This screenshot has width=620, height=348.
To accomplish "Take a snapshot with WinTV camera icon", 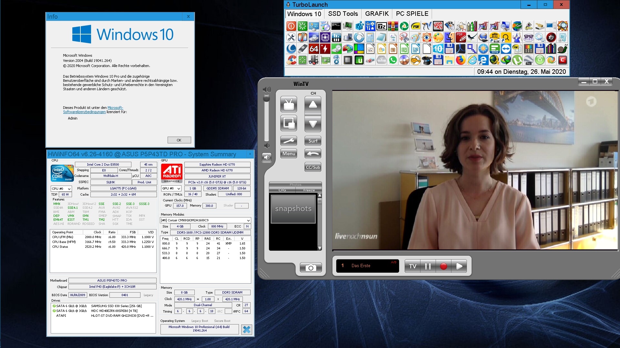I will pyautogui.click(x=311, y=267).
